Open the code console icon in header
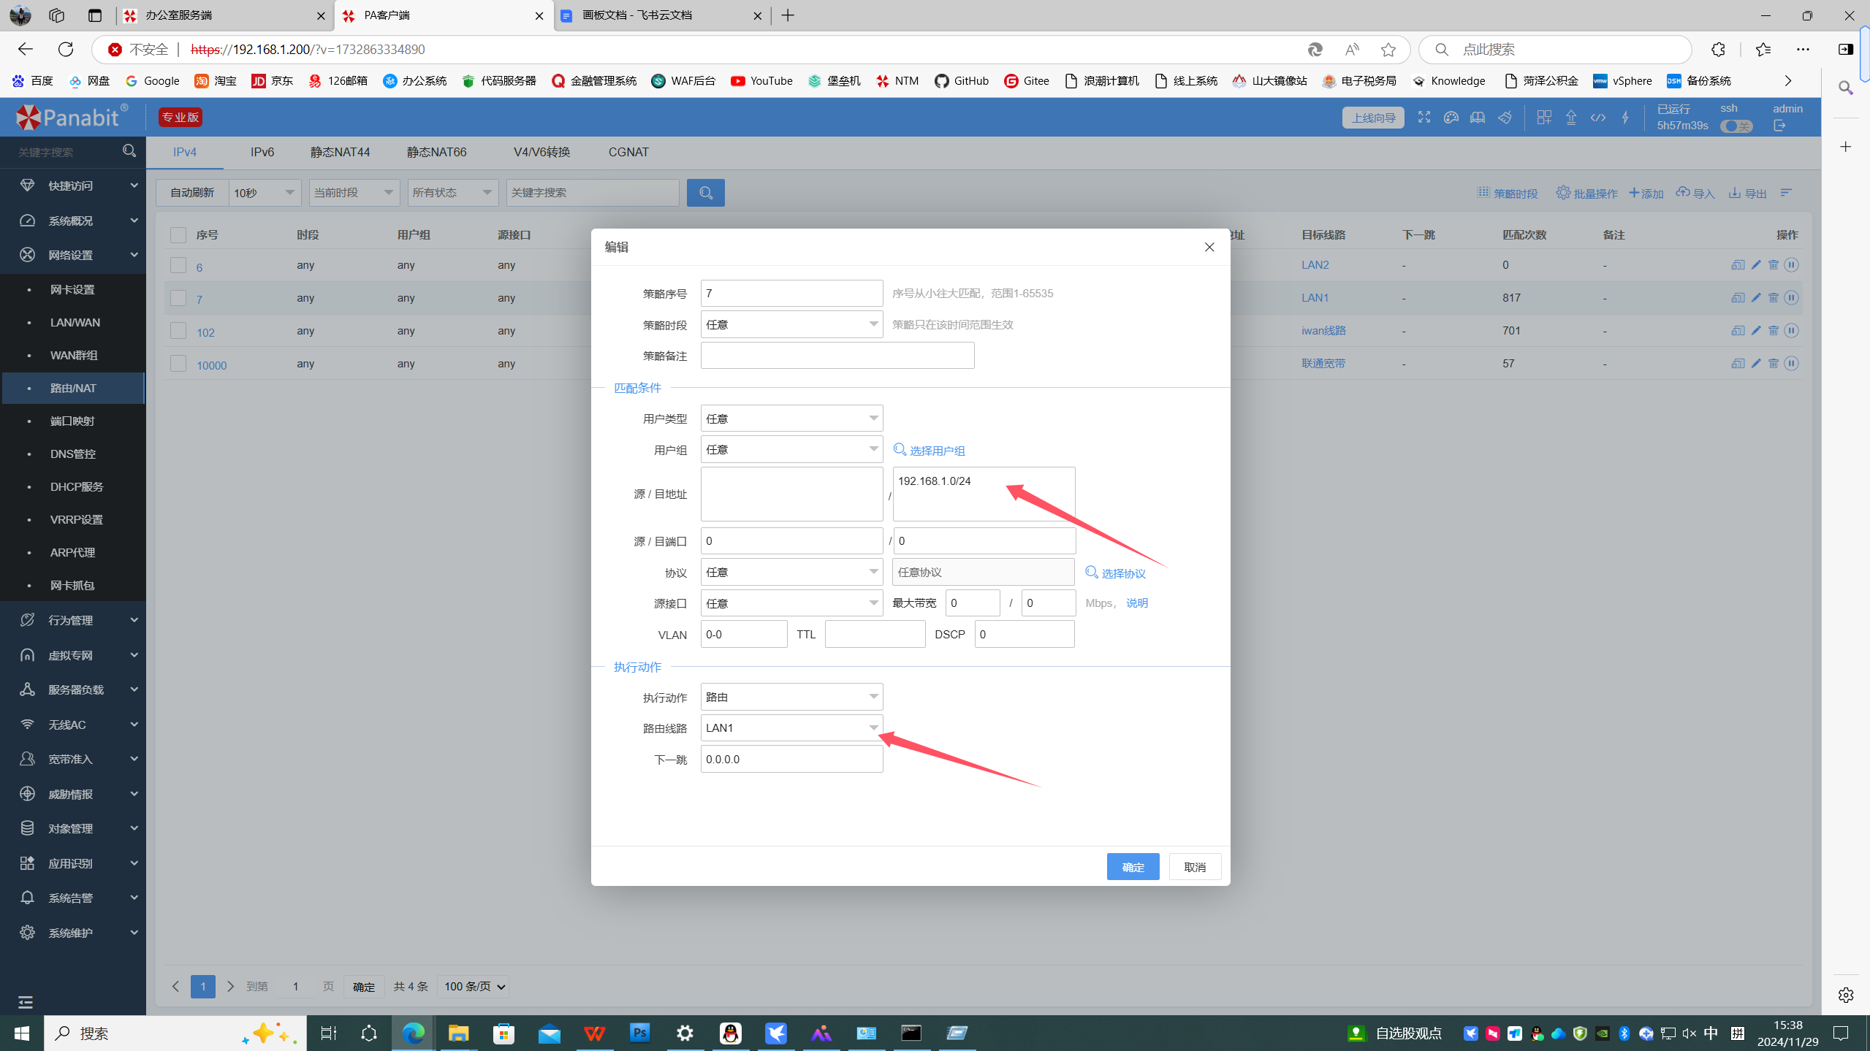1870x1051 pixels. (1597, 117)
